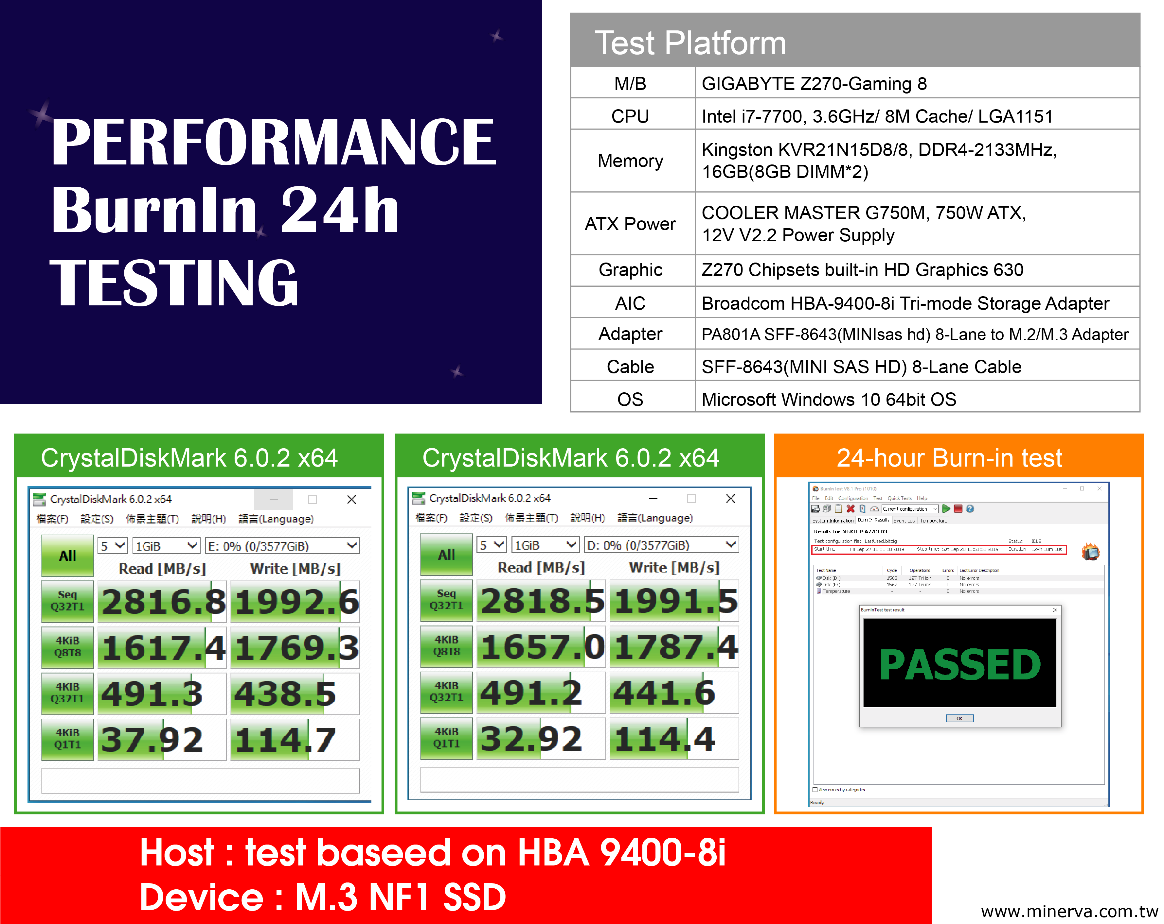Click the BurnInTest save results toolbar icon

815,509
